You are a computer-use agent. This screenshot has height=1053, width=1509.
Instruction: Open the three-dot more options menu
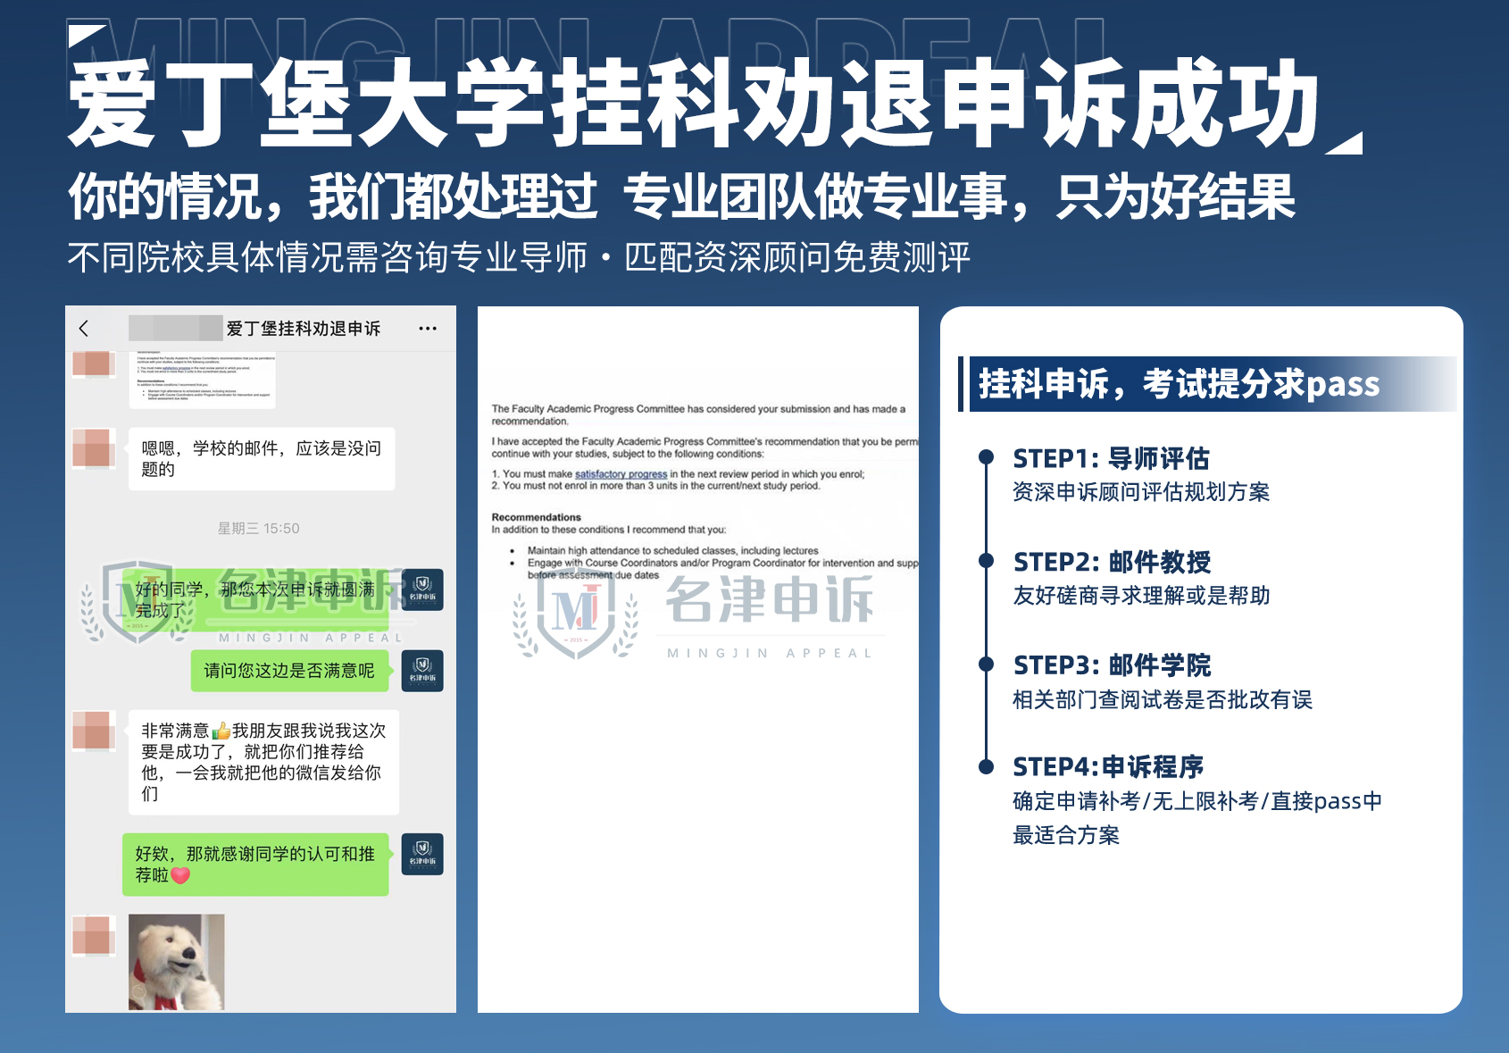(428, 329)
